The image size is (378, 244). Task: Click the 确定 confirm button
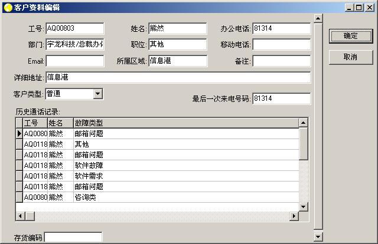[x=350, y=36]
